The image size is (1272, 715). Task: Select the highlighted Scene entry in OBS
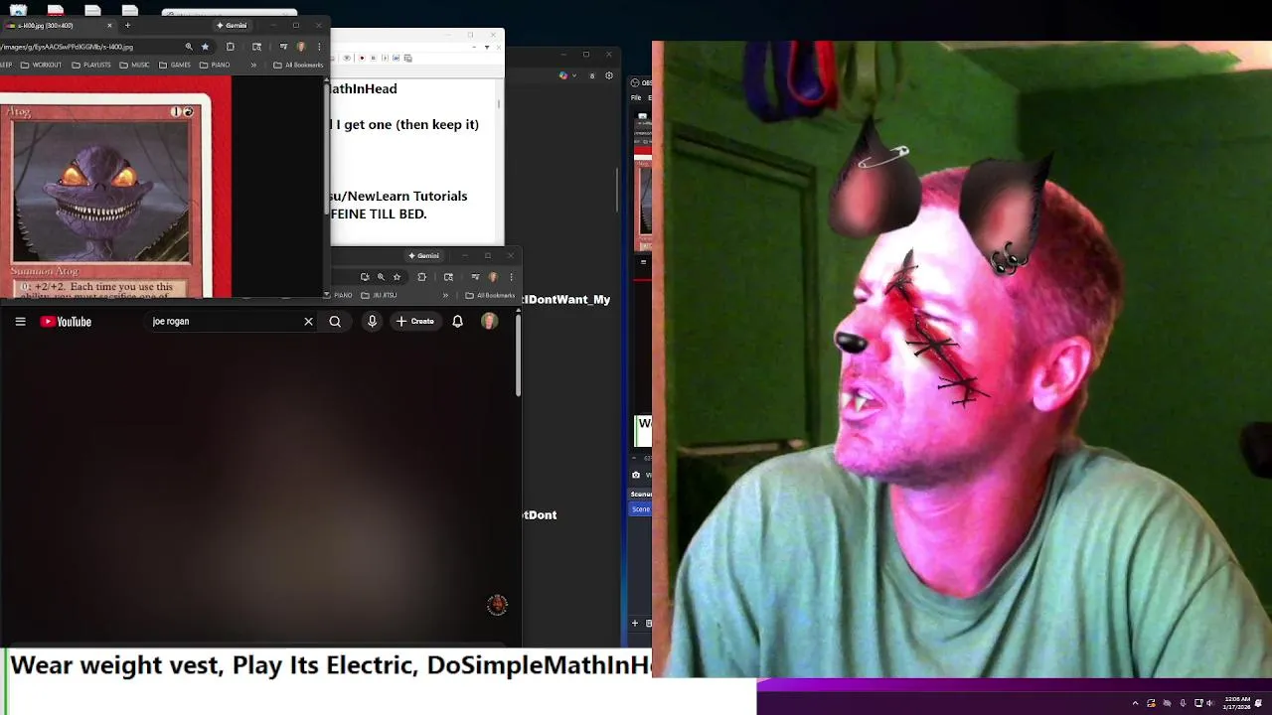coord(641,509)
